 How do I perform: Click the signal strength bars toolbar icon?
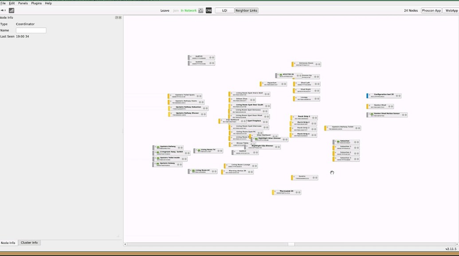point(12,10)
